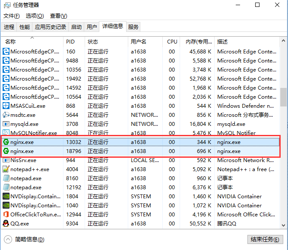Click the notepad++.exe icon
The width and height of the screenshot is (288, 250).
(x=6, y=169)
